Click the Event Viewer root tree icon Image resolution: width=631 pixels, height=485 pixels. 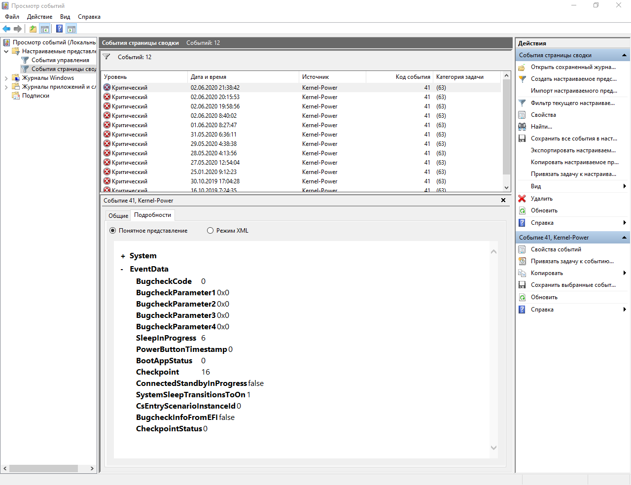[x=6, y=42]
